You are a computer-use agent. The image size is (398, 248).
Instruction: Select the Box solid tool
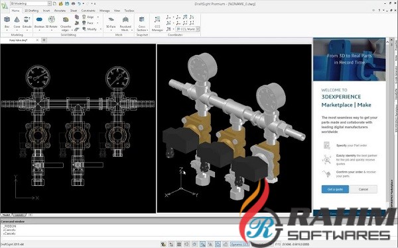7,22
